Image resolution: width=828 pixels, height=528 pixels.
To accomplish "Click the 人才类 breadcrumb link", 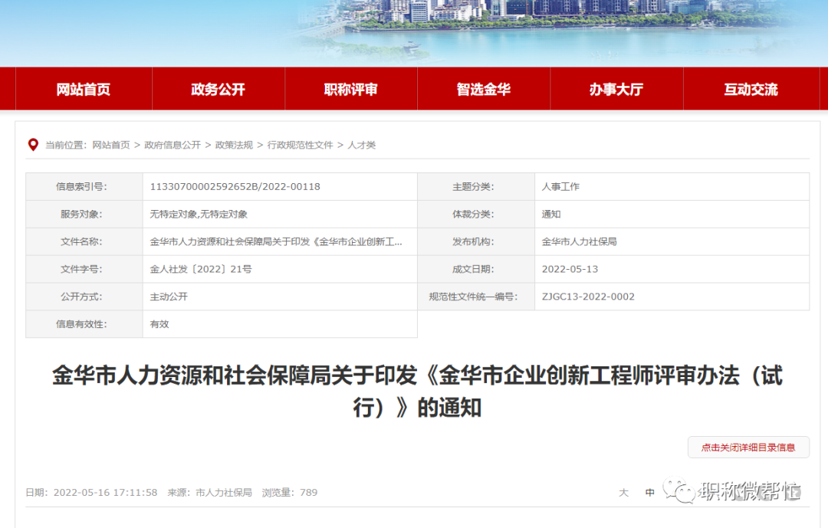I will click(x=362, y=145).
